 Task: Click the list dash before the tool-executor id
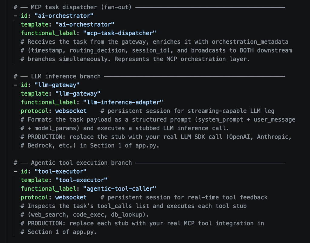(x=15, y=171)
